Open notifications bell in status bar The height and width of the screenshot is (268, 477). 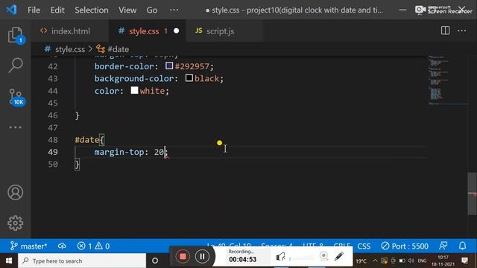(x=462, y=246)
